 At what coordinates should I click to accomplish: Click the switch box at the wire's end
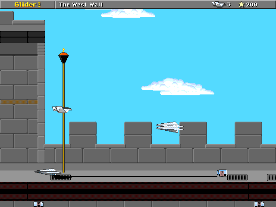(x=222, y=173)
